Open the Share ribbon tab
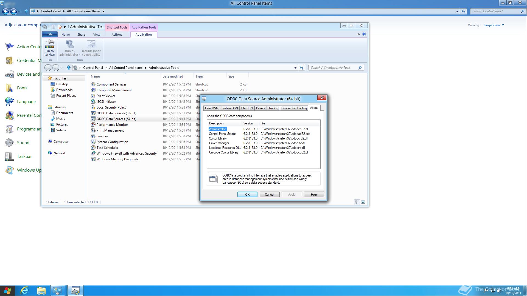 pyautogui.click(x=81, y=35)
